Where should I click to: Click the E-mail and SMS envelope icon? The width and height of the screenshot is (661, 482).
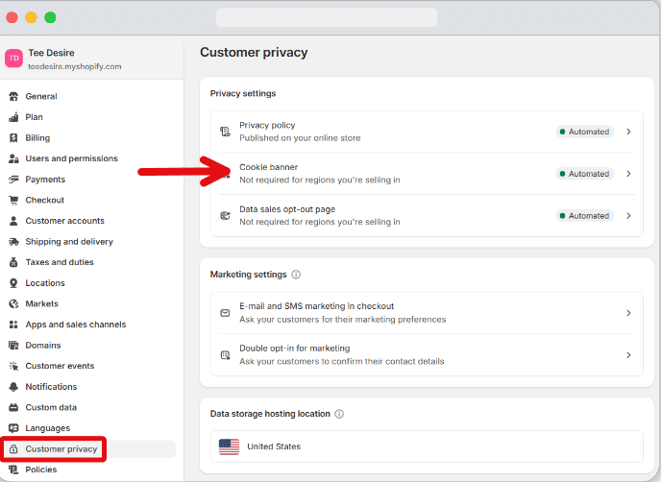coord(225,313)
